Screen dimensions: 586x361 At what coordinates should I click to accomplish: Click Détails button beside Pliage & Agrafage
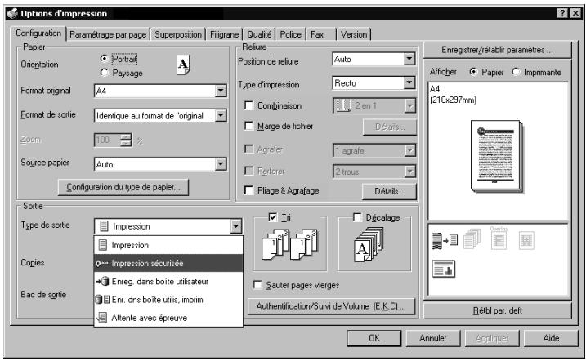coord(389,191)
